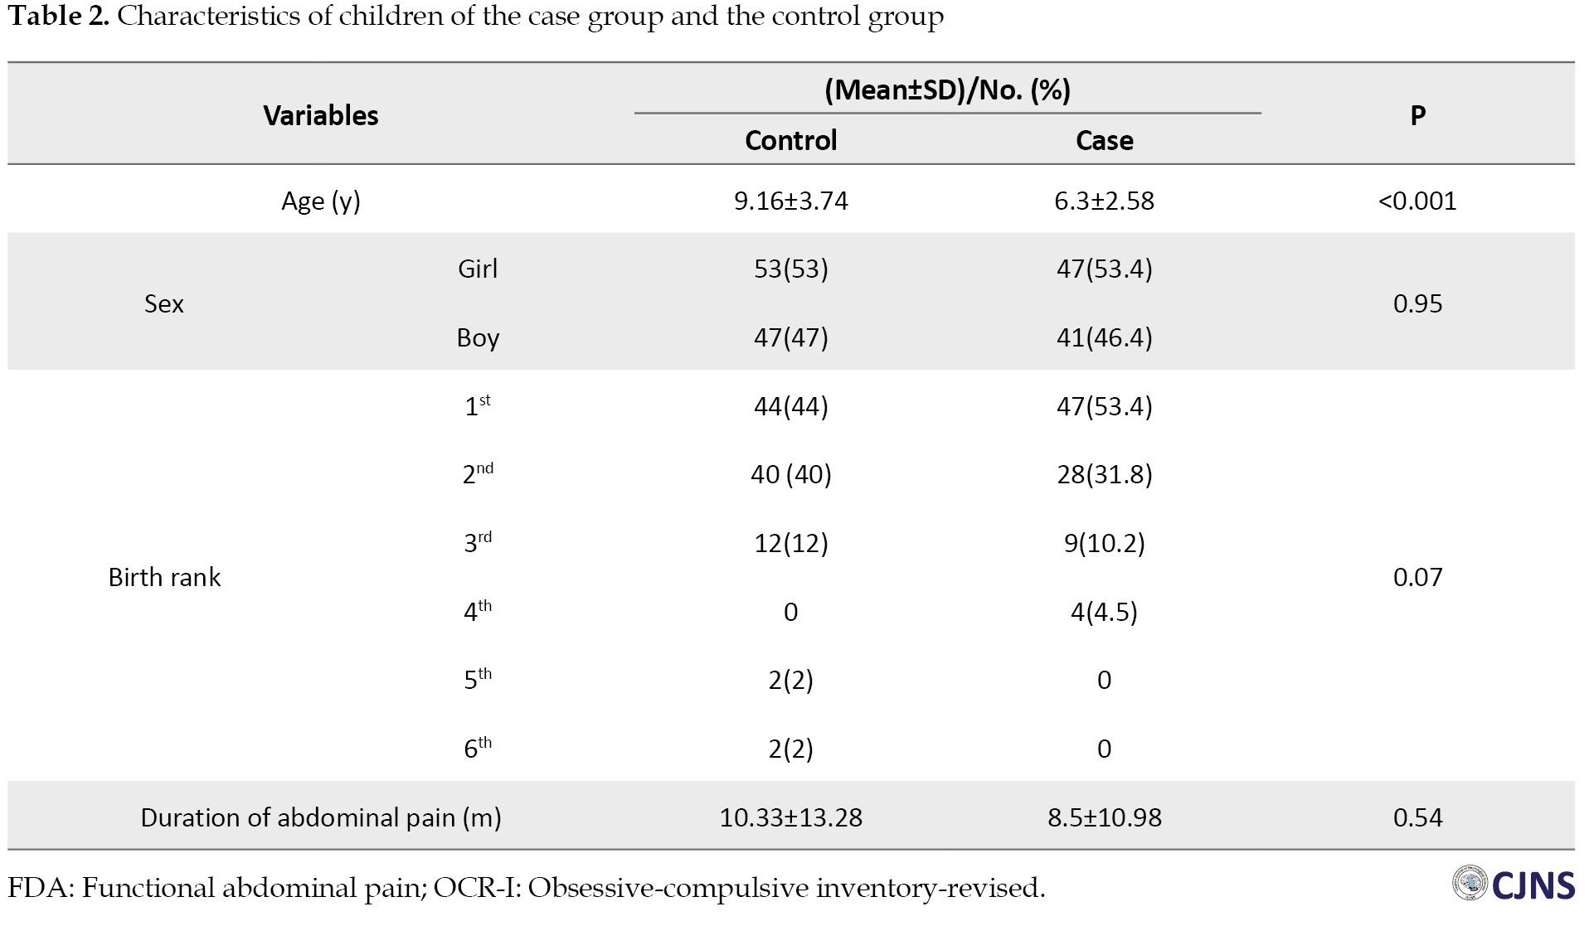The image size is (1589, 926).
Task: Click the Age (y) row label
Action: [320, 201]
